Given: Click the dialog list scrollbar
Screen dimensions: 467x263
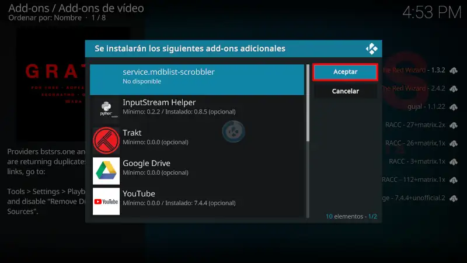Looking at the screenshot, I should click(x=308, y=141).
